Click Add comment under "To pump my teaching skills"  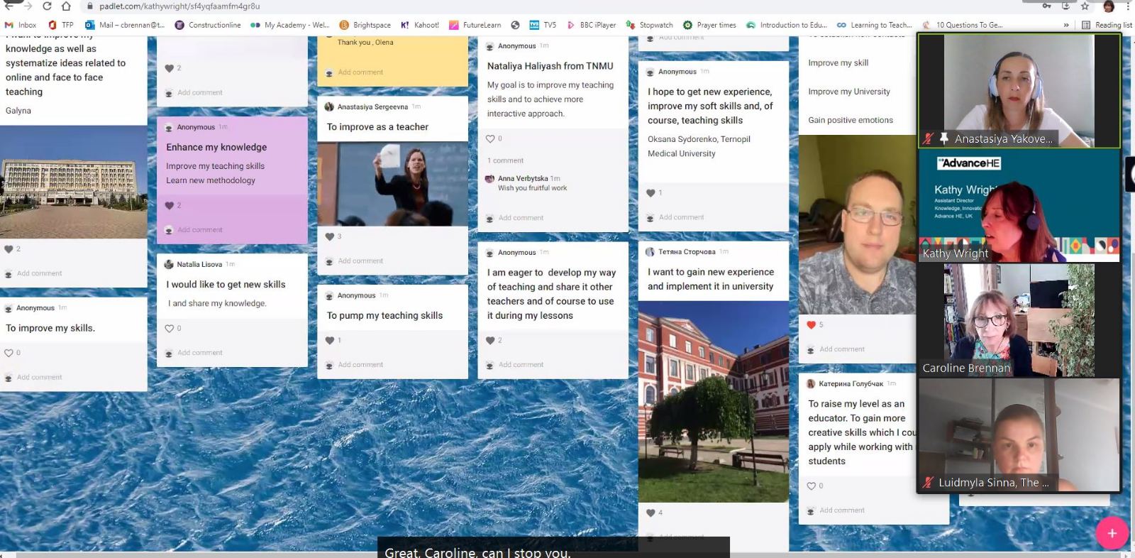(x=360, y=365)
